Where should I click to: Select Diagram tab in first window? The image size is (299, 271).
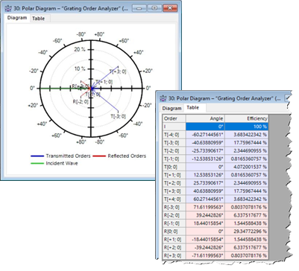point(17,18)
